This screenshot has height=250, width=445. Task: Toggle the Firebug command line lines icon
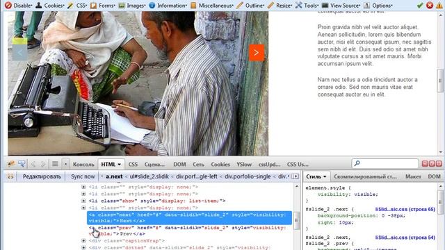[x=55, y=164]
